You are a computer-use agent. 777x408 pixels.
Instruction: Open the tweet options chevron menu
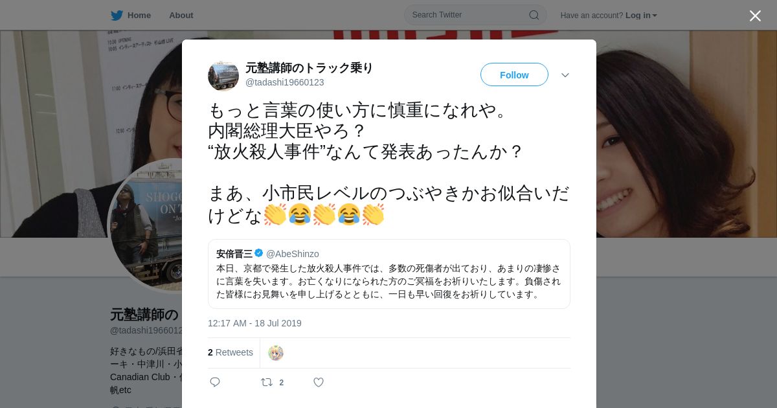565,75
